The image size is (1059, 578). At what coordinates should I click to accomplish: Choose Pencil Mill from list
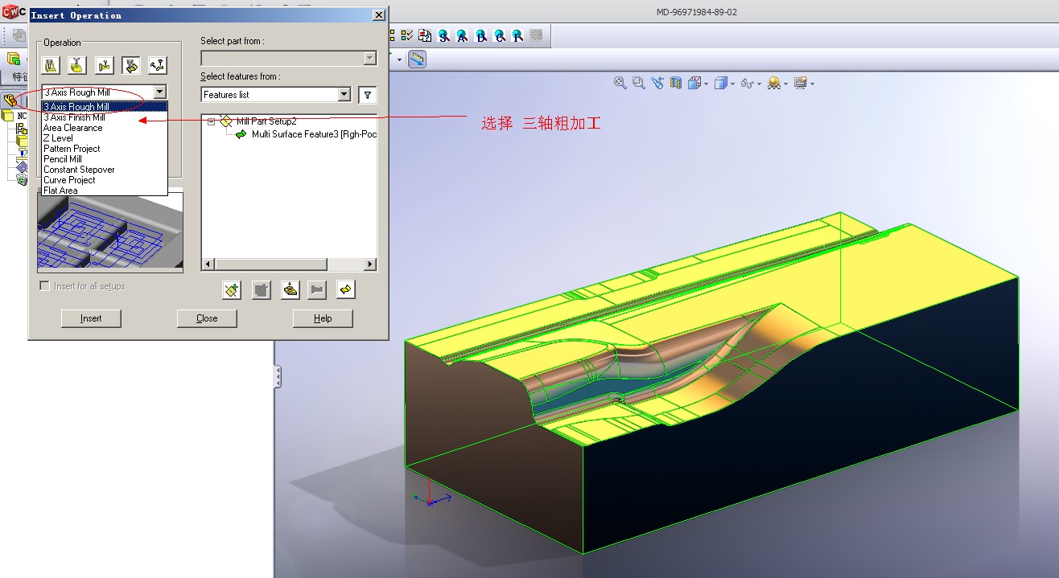(105, 159)
